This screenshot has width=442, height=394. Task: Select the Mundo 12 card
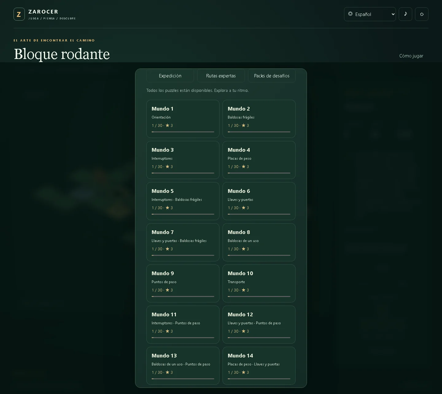pyautogui.click(x=259, y=325)
